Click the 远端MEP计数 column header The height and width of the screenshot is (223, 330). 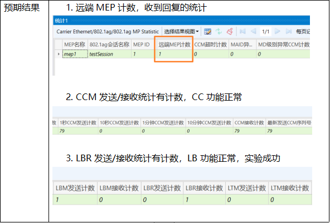(174, 44)
